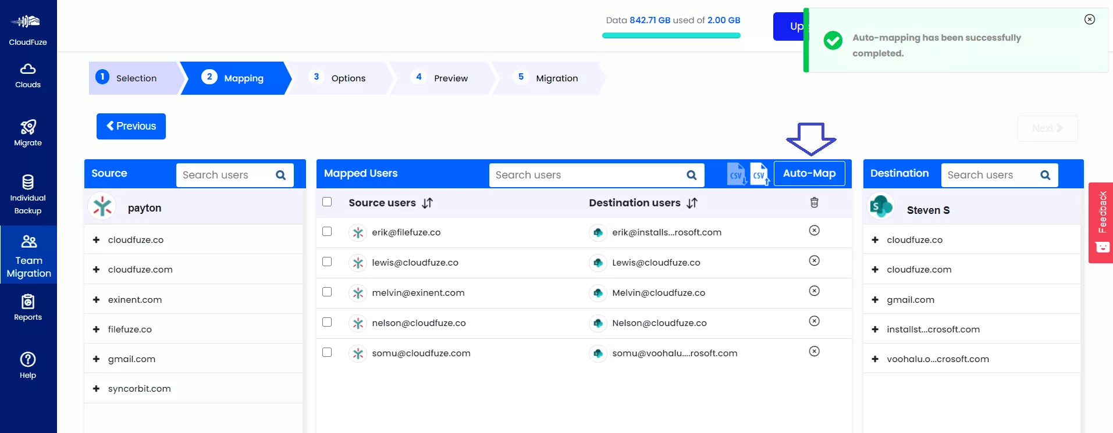This screenshot has height=433, width=1113.
Task: Click the payton source cloud icon
Action: click(x=102, y=206)
